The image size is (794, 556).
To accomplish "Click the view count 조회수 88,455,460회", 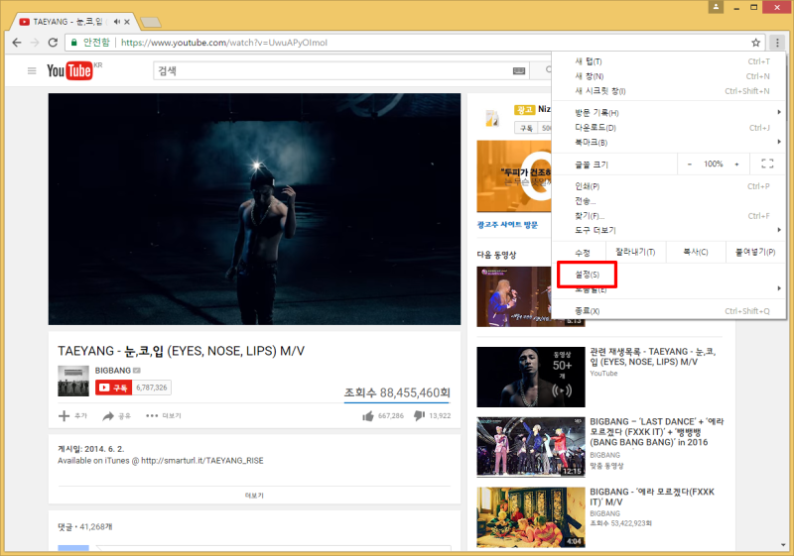I will point(397,392).
